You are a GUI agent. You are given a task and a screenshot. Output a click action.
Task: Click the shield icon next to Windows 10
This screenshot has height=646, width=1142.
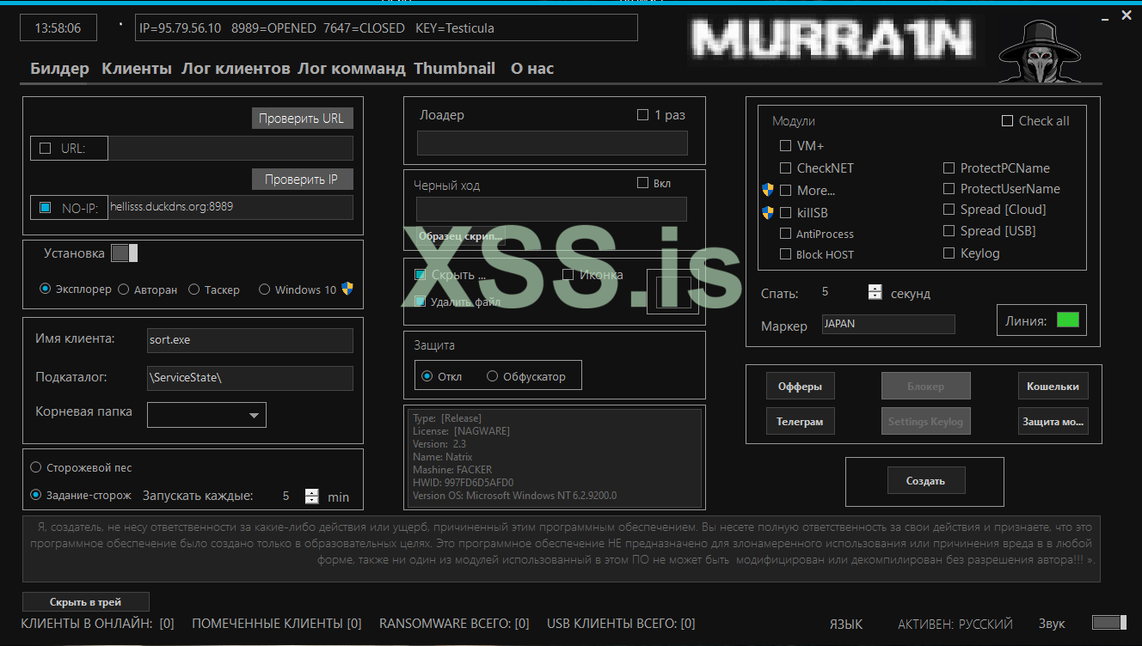(347, 289)
